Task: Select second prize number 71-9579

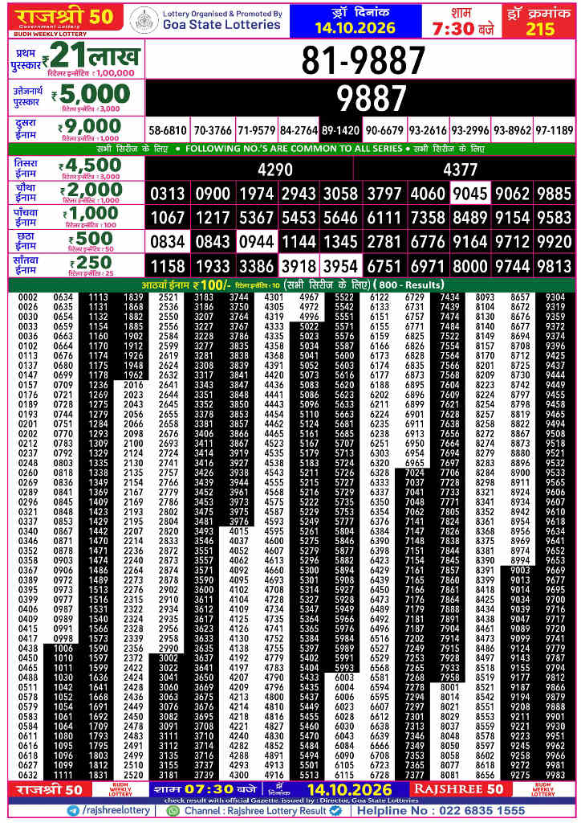Action: (x=257, y=130)
